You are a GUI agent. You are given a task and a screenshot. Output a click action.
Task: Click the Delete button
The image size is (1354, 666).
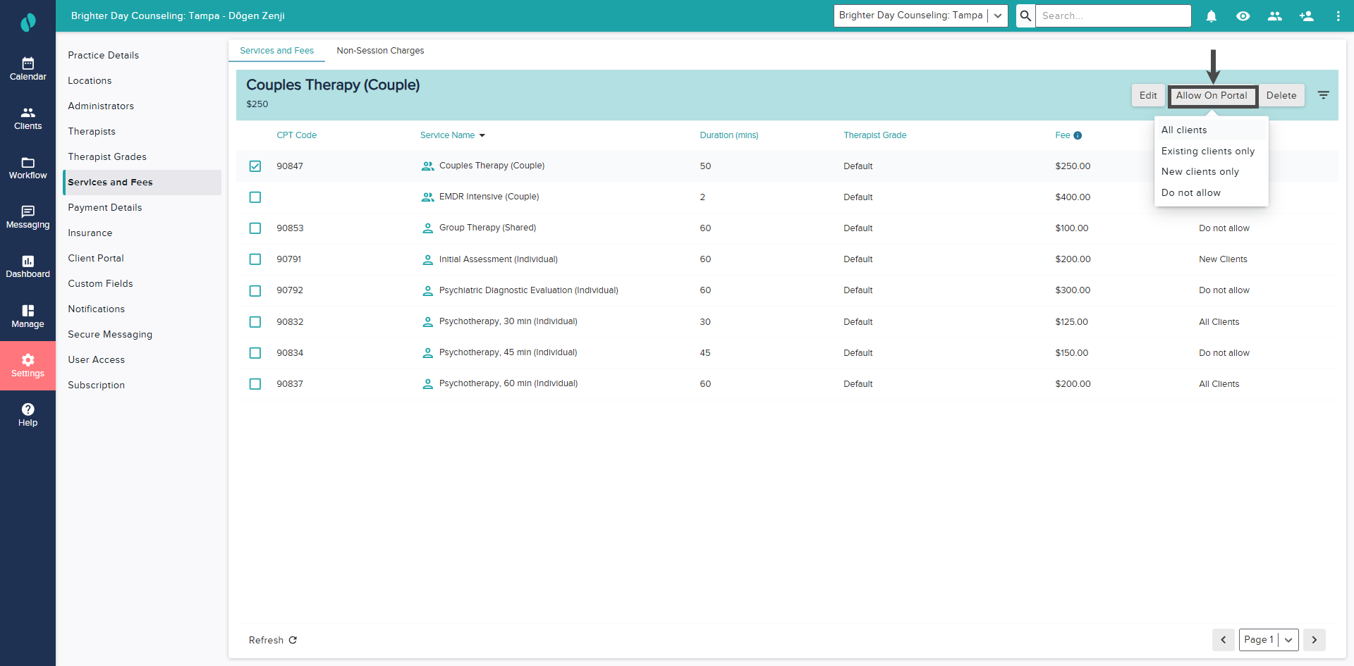[x=1281, y=96]
